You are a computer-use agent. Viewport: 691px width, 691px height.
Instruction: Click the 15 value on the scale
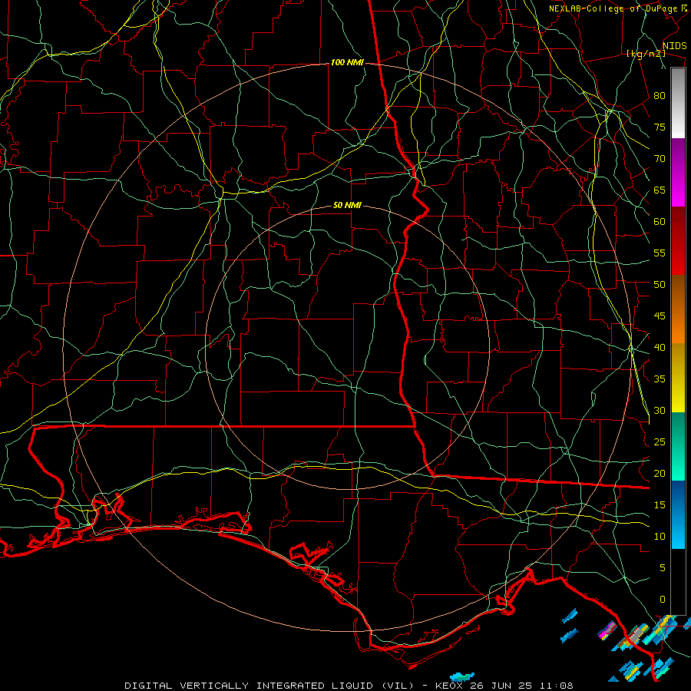click(660, 505)
